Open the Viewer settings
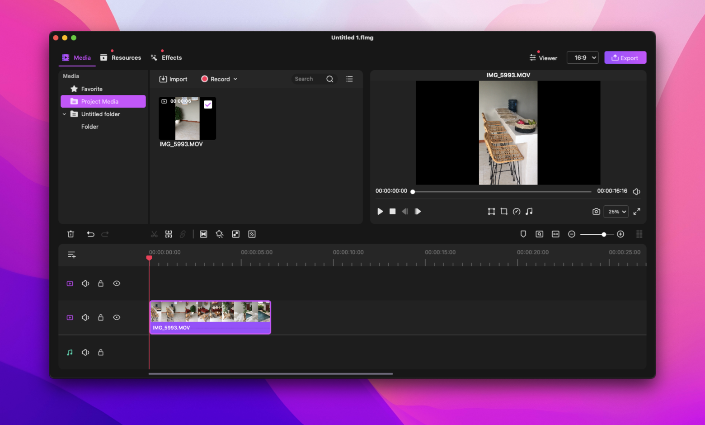 (x=543, y=58)
